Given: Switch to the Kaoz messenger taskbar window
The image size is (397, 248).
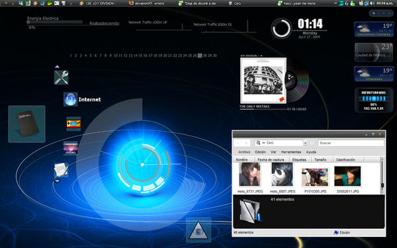Looking at the screenshot, I should pyautogui.click(x=296, y=3).
